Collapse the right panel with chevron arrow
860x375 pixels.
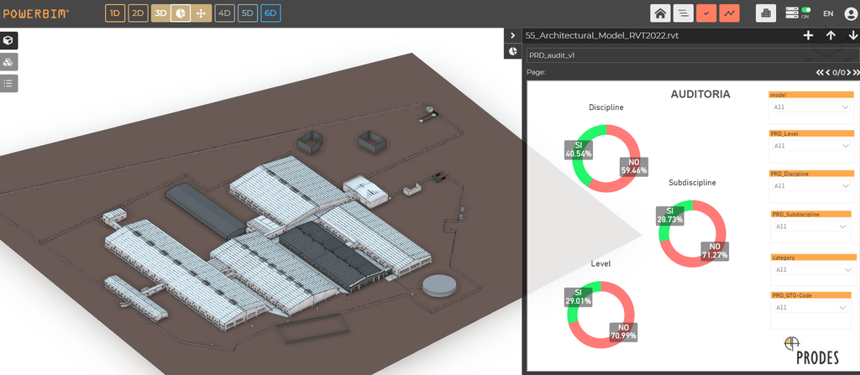pos(513,35)
